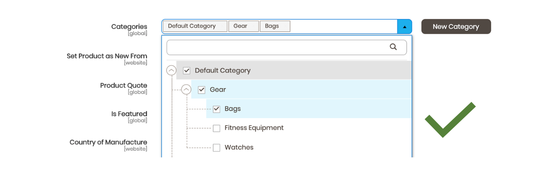Select the Watches row label
This screenshot has height=176, width=553.
[239, 148]
